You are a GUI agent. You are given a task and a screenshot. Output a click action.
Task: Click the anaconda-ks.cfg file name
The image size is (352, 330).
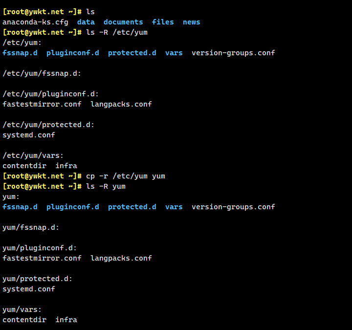[35, 22]
